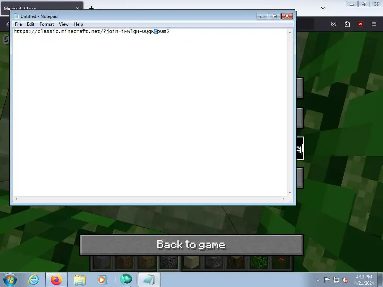Launch Internet Explorer from taskbar
The width and height of the screenshot is (383, 287).
click(x=33, y=280)
